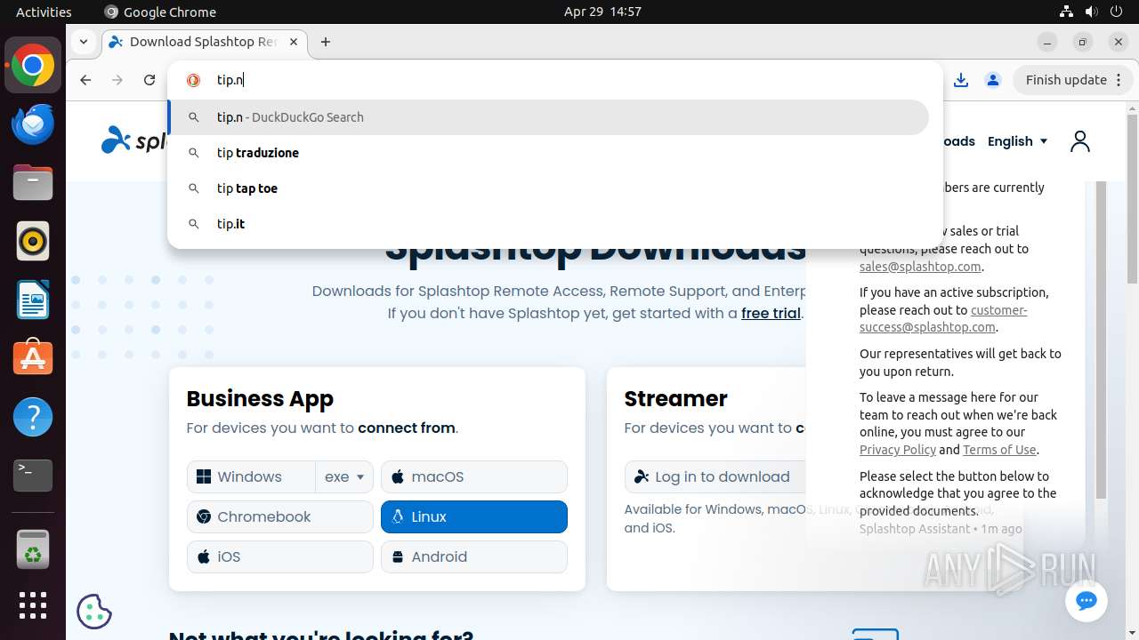
Task: Open Activities overview
Action: click(x=44, y=12)
